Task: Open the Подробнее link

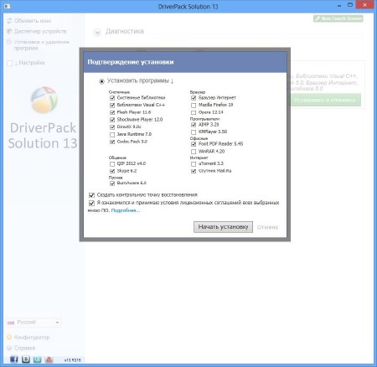Action: 126,210
